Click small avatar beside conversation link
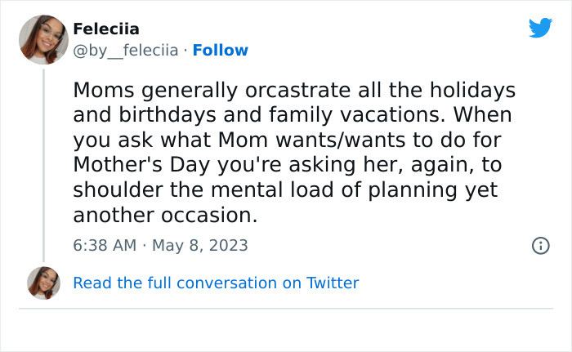The image size is (572, 352). (42, 283)
